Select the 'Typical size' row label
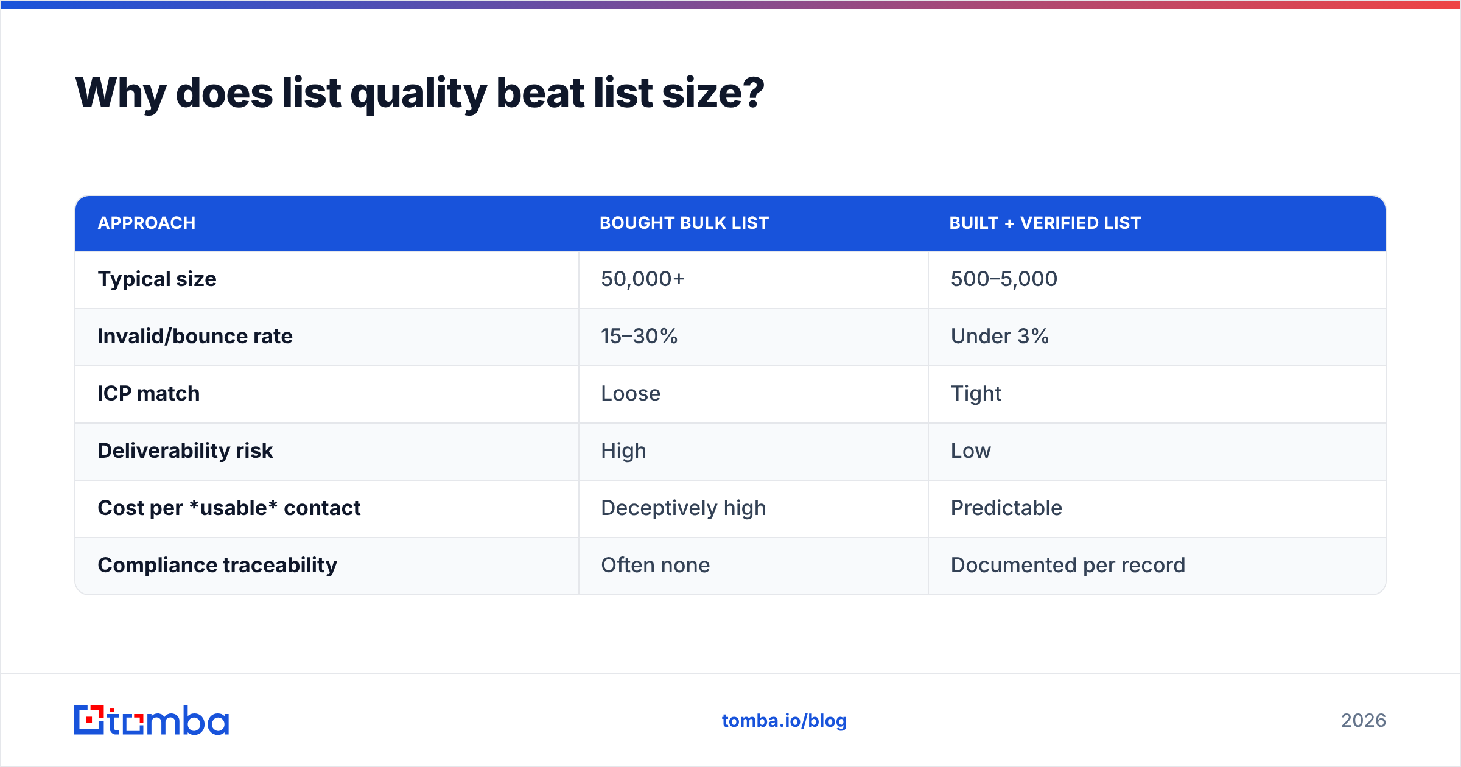 click(157, 279)
